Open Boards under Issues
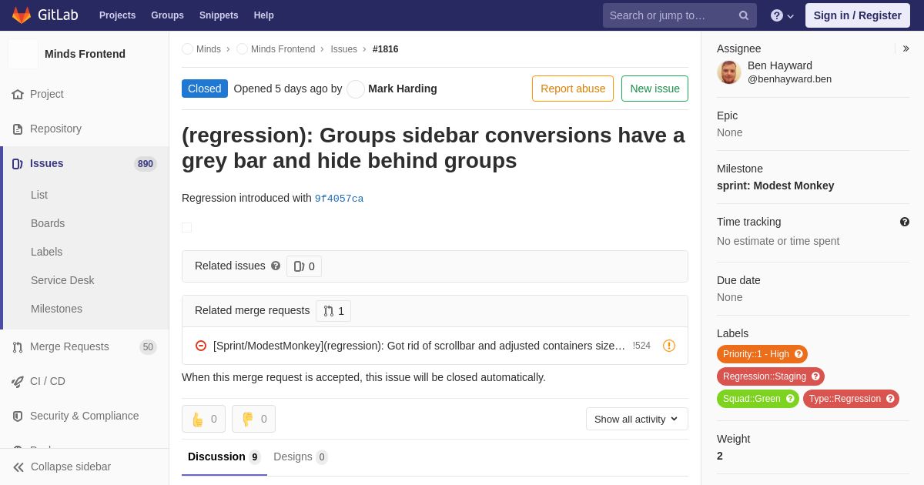The height and width of the screenshot is (485, 924). click(x=48, y=223)
